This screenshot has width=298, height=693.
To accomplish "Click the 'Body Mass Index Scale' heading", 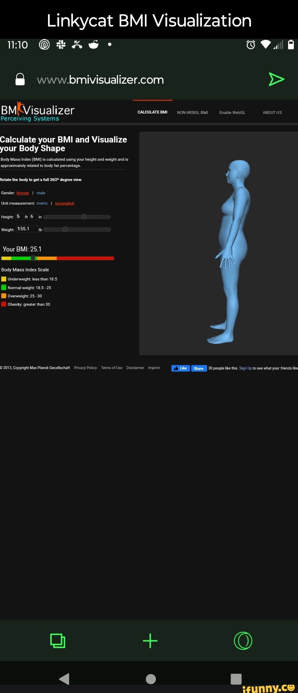I will click(25, 270).
